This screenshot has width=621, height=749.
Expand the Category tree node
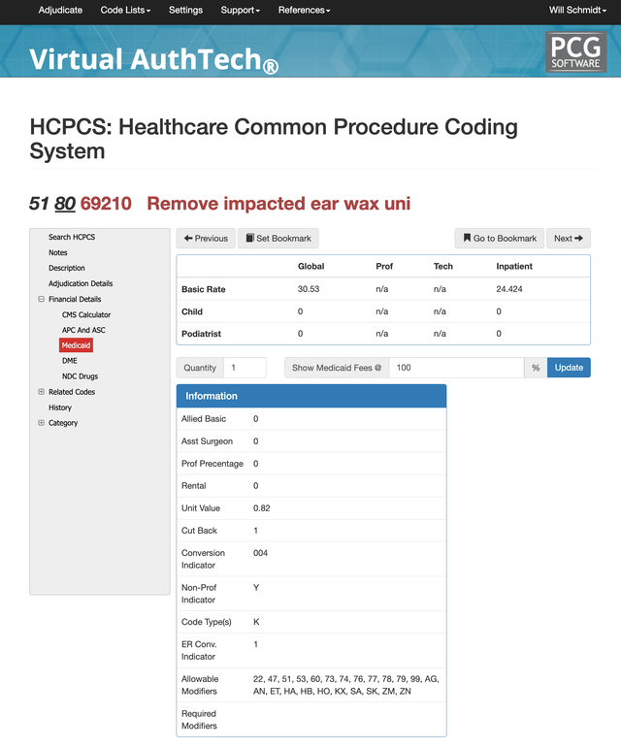(x=41, y=423)
